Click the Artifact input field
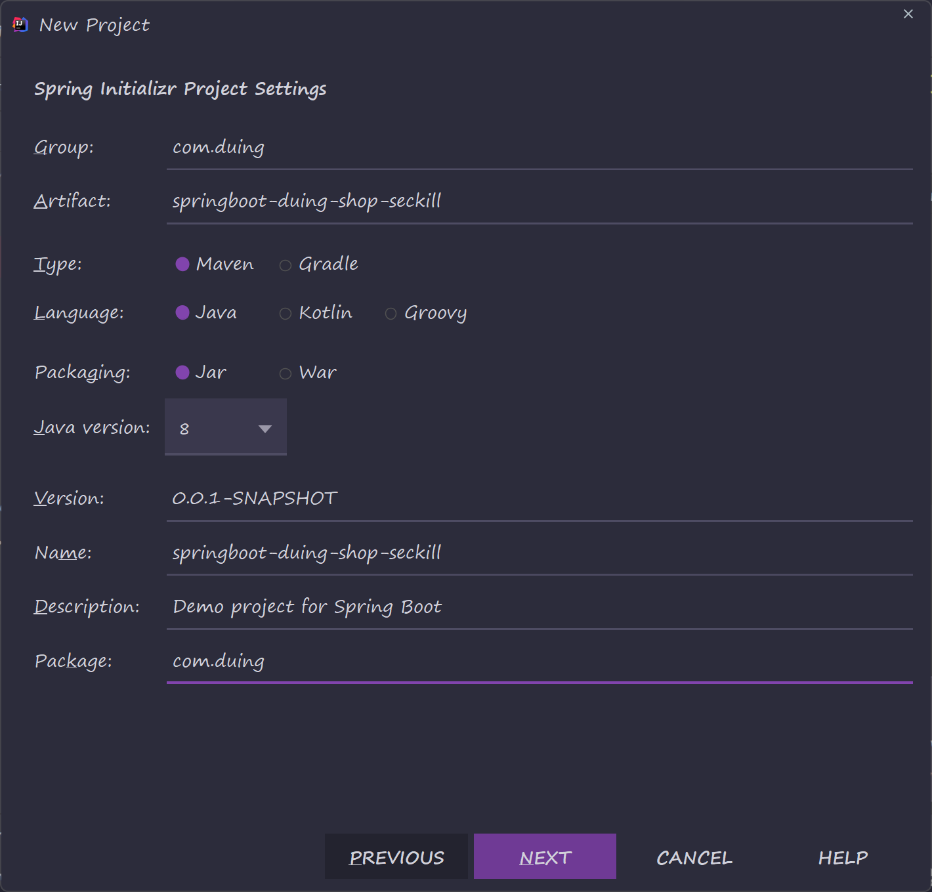The height and width of the screenshot is (892, 932). click(540, 202)
